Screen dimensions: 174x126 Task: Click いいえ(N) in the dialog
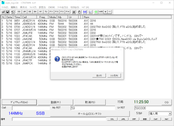click(x=114, y=76)
